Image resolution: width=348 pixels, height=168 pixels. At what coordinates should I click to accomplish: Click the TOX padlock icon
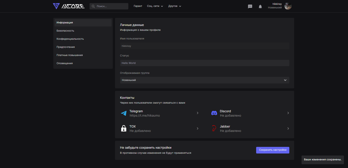click(124, 128)
